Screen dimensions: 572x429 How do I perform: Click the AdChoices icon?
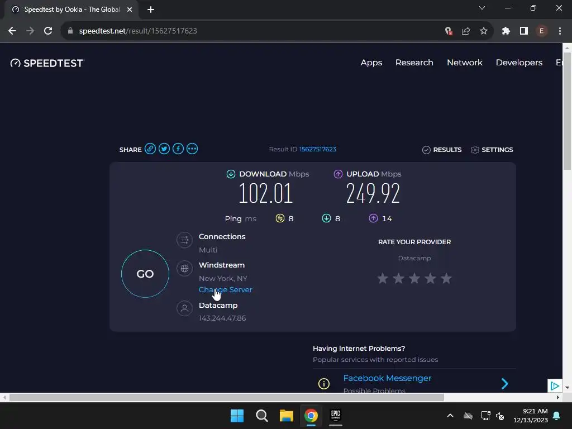(x=555, y=385)
